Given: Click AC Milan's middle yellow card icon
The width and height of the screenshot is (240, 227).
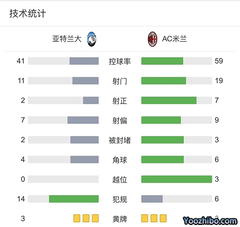Looking at the screenshot, I should [x=154, y=218].
